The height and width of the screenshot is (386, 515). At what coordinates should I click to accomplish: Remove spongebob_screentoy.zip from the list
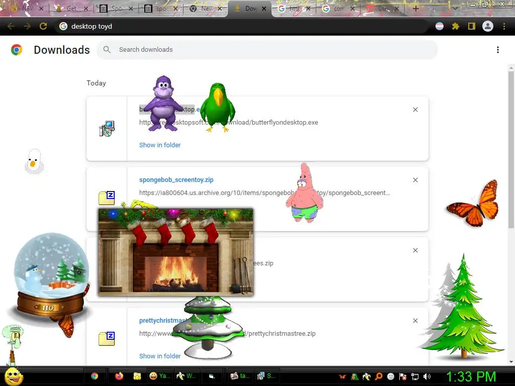coord(415,180)
